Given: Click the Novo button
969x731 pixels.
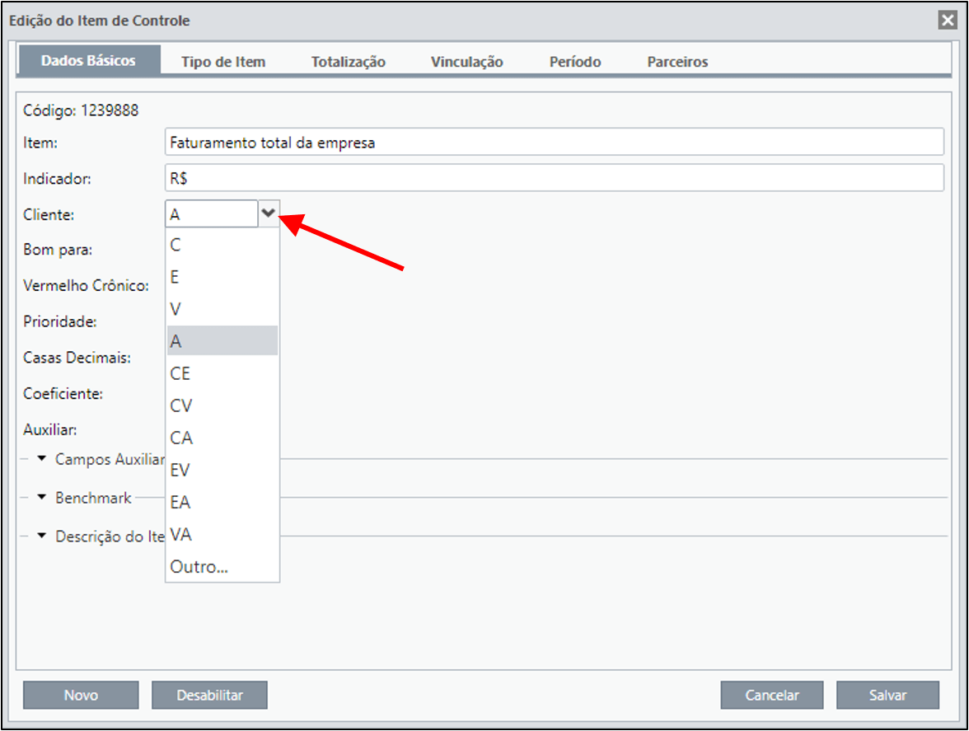Looking at the screenshot, I should 81,696.
